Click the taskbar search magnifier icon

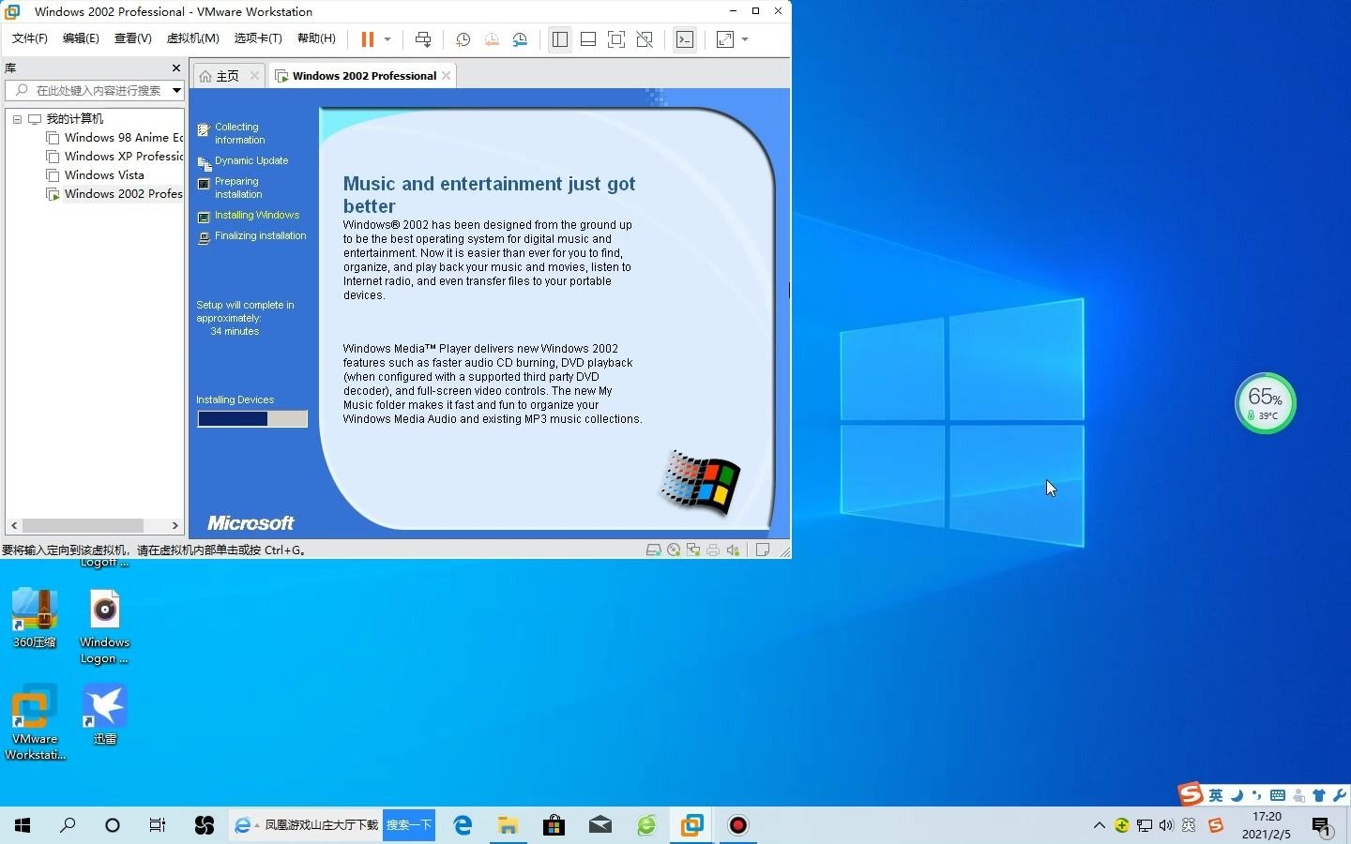click(68, 825)
